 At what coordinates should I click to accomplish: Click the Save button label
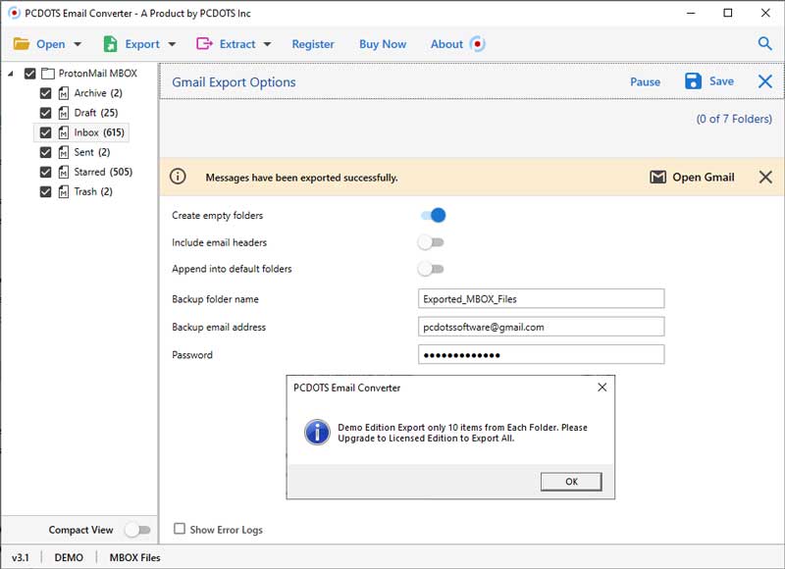pos(721,81)
